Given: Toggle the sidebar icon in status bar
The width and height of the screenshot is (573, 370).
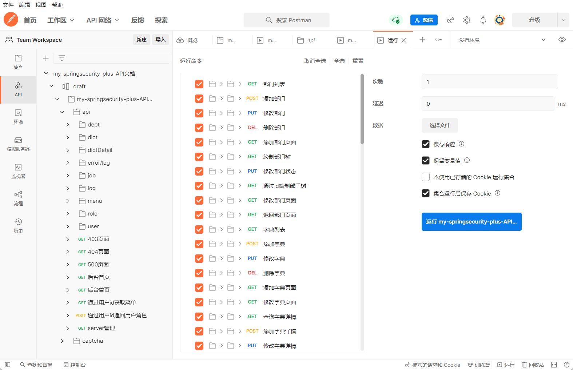Looking at the screenshot, I should [7, 365].
